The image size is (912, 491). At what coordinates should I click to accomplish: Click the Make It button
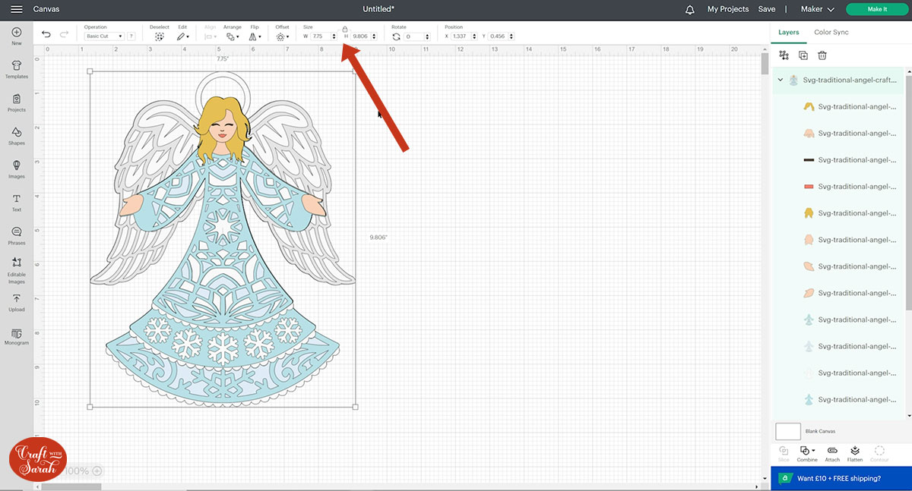876,9
